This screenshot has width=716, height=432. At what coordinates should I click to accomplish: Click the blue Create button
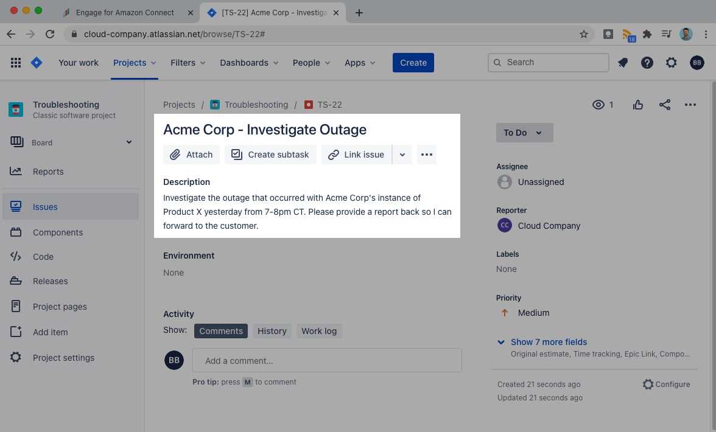[x=413, y=63]
